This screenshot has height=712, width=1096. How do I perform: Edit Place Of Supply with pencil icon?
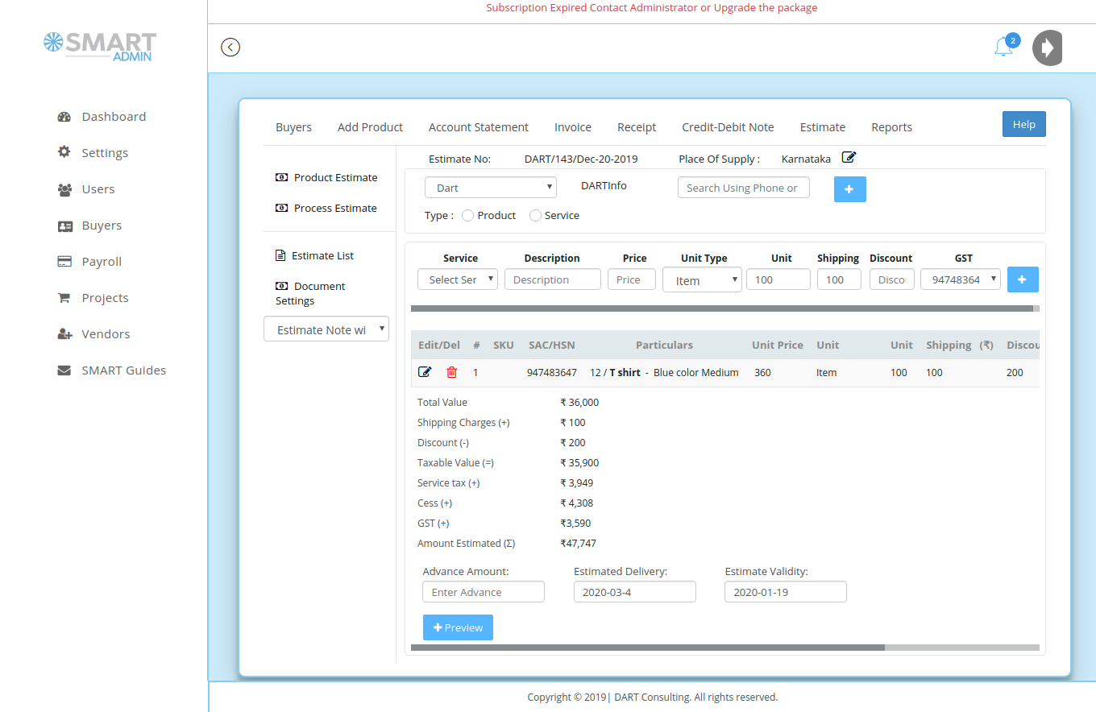(x=849, y=157)
